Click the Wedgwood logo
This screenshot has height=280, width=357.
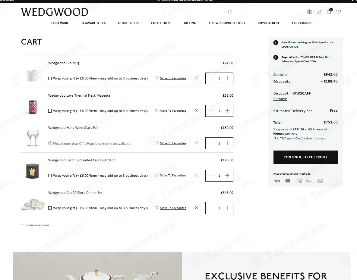coord(55,12)
